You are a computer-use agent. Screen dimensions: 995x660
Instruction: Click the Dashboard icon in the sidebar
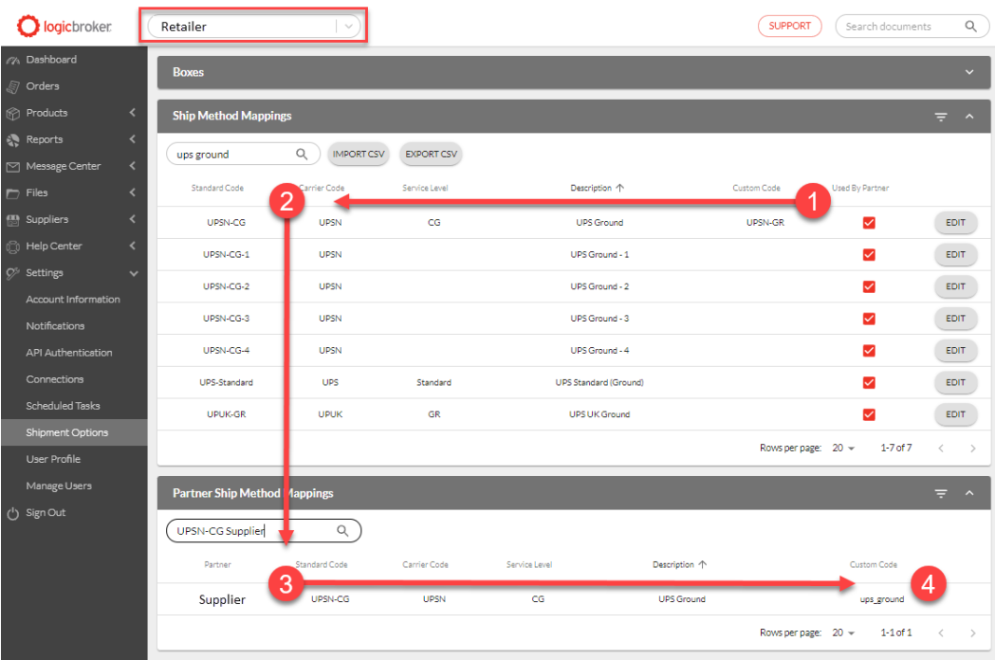[x=13, y=60]
